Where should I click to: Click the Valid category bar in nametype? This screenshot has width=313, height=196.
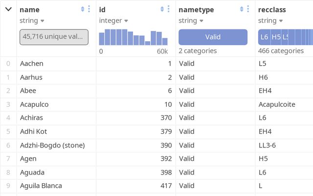(213, 37)
